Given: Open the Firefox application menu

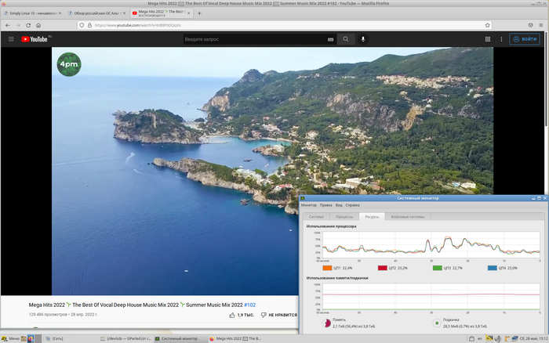Looking at the screenshot, I should [542, 25].
